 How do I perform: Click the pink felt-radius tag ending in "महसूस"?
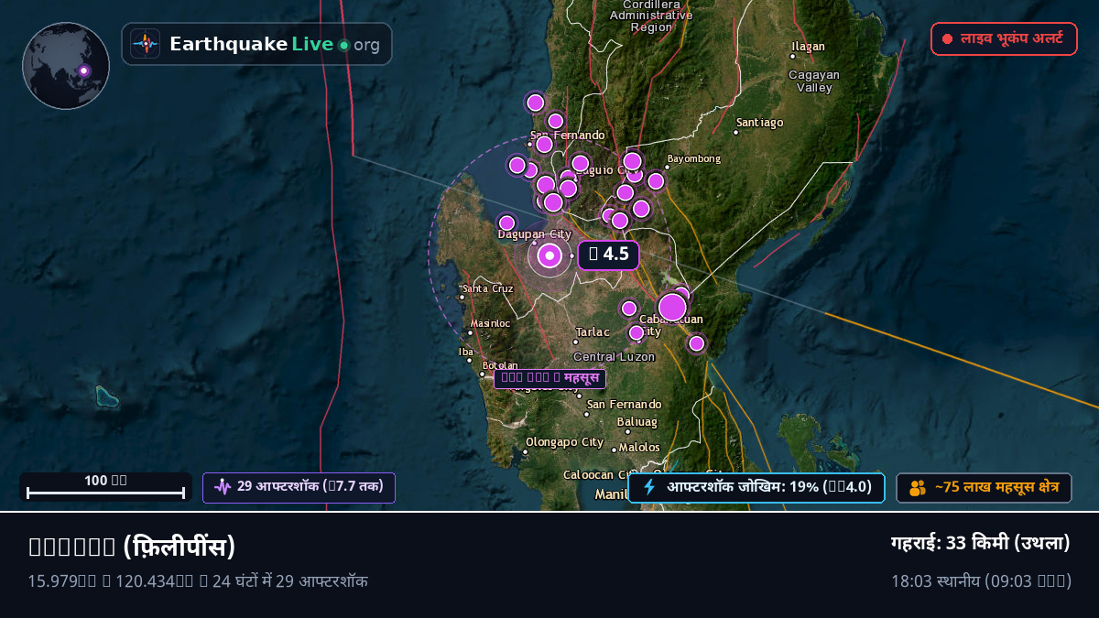click(x=549, y=378)
